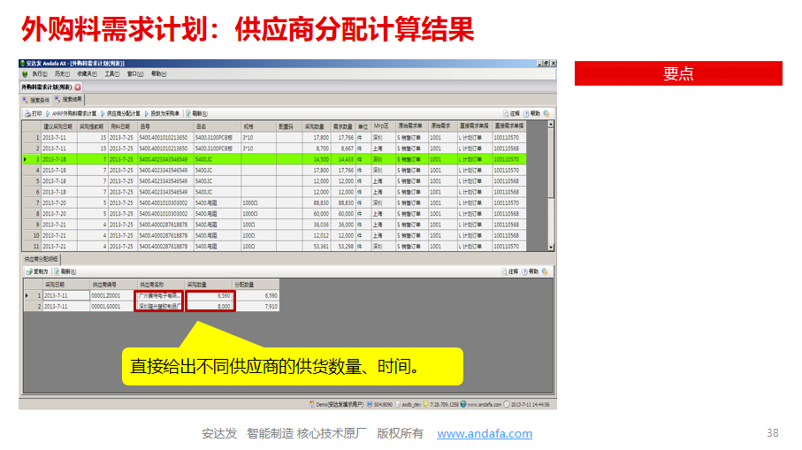Viewport: 802px width, 450px height.
Task: Open the 工具 menu
Action: click(x=111, y=74)
